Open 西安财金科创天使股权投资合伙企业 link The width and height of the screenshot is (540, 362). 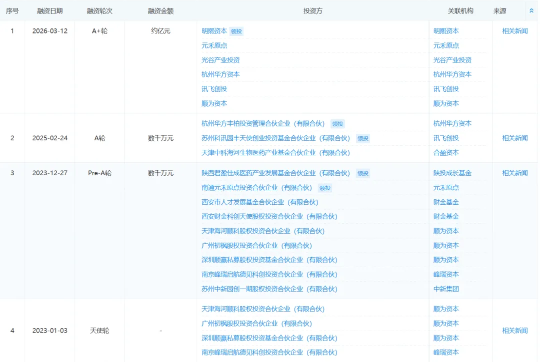pyautogui.click(x=269, y=217)
